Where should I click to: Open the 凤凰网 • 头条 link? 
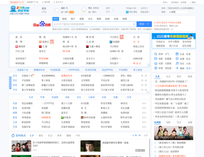(x=70, y=37)
